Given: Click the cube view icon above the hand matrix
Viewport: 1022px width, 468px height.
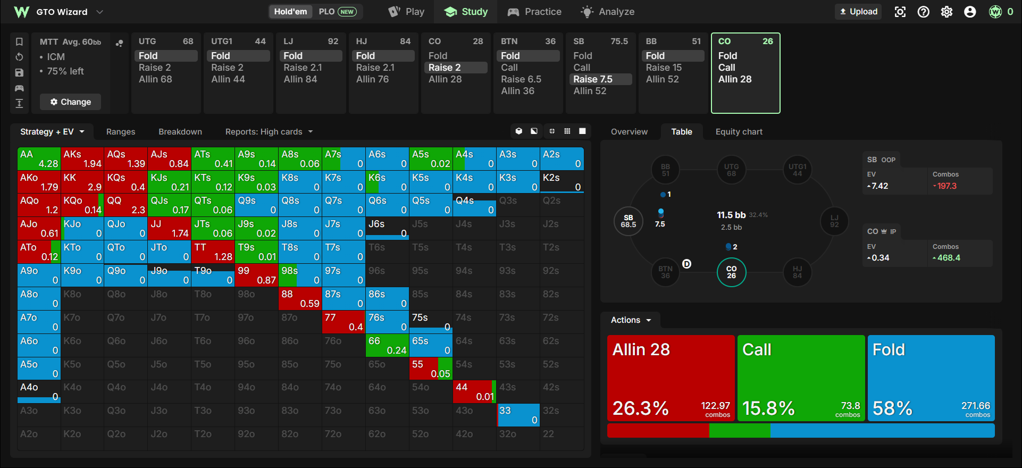Looking at the screenshot, I should [519, 131].
